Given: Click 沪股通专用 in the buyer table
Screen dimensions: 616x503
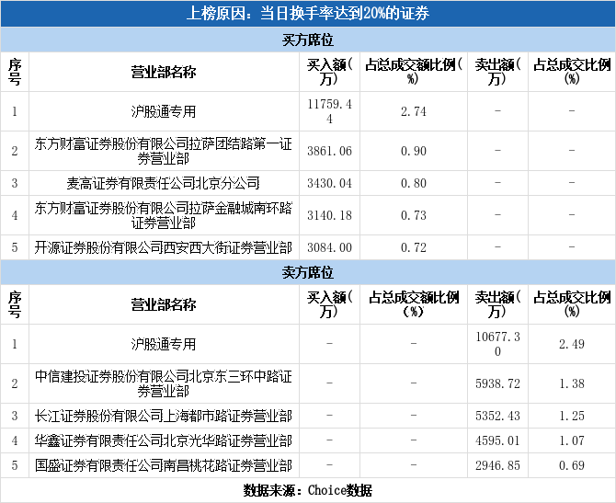Looking at the screenshot, I should (x=164, y=111).
